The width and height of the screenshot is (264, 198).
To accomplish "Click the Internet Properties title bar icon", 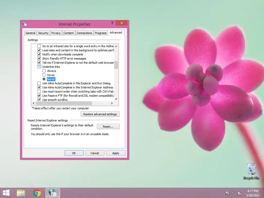I will (25, 24).
